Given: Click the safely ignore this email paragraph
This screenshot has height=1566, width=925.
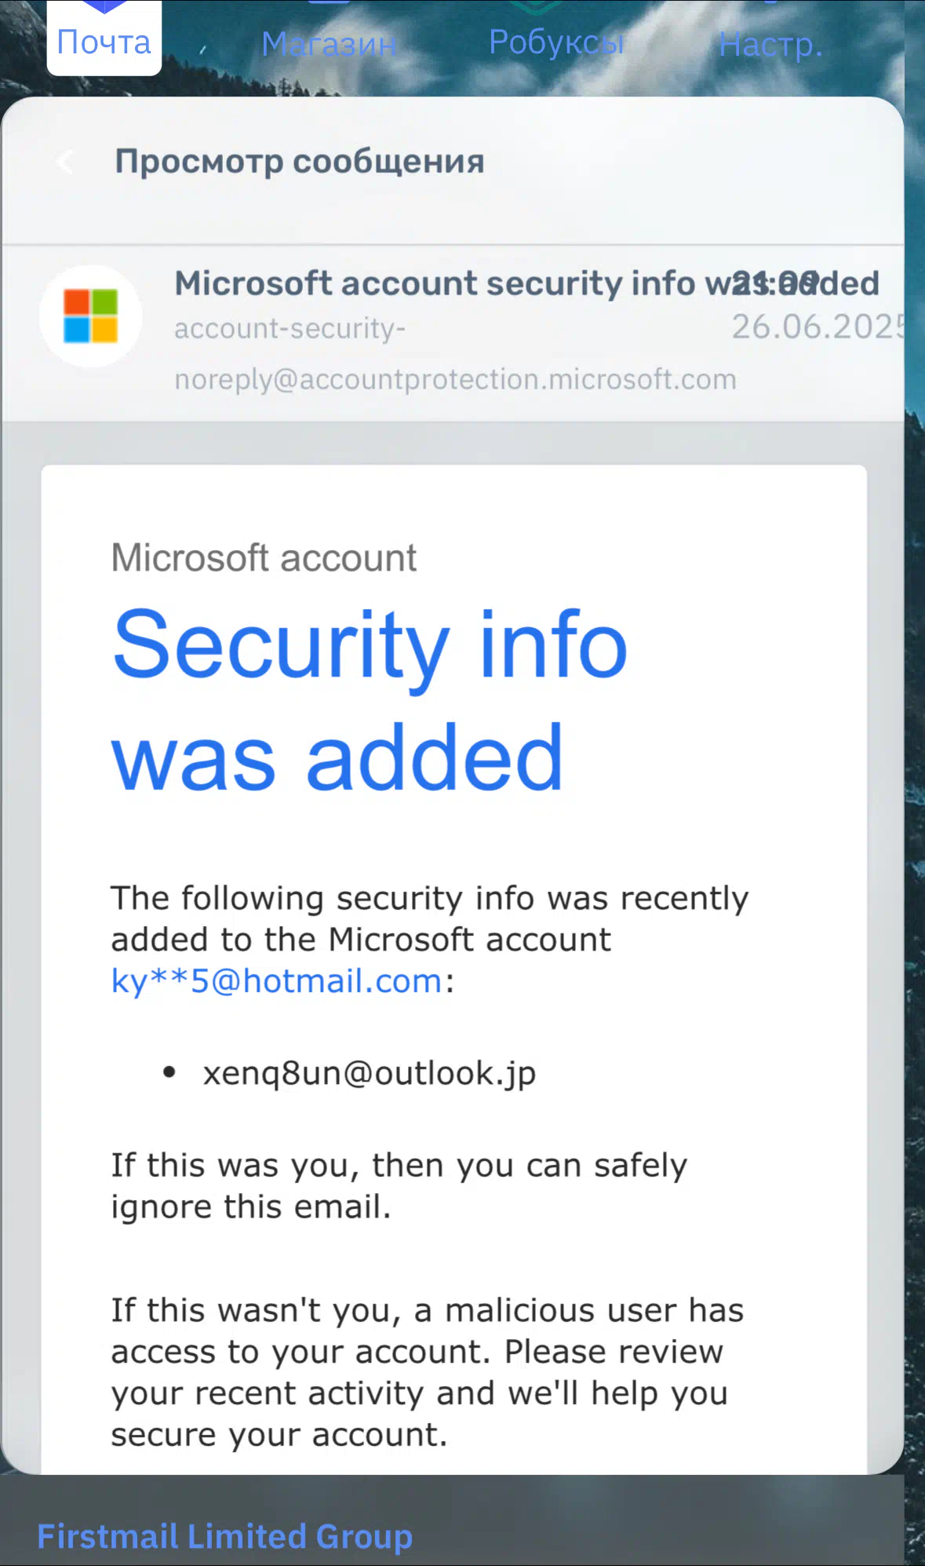Looking at the screenshot, I should pos(399,1186).
